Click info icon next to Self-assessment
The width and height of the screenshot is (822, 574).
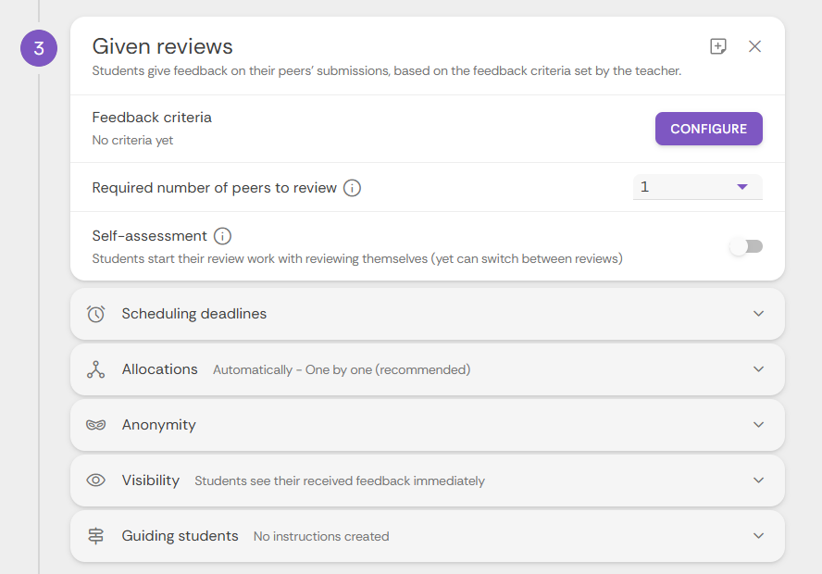click(222, 236)
